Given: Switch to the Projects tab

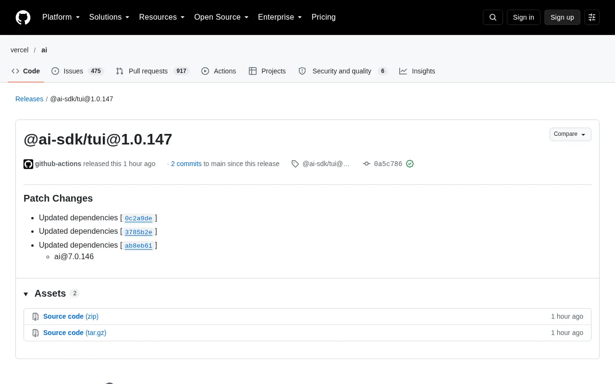Looking at the screenshot, I should [267, 71].
